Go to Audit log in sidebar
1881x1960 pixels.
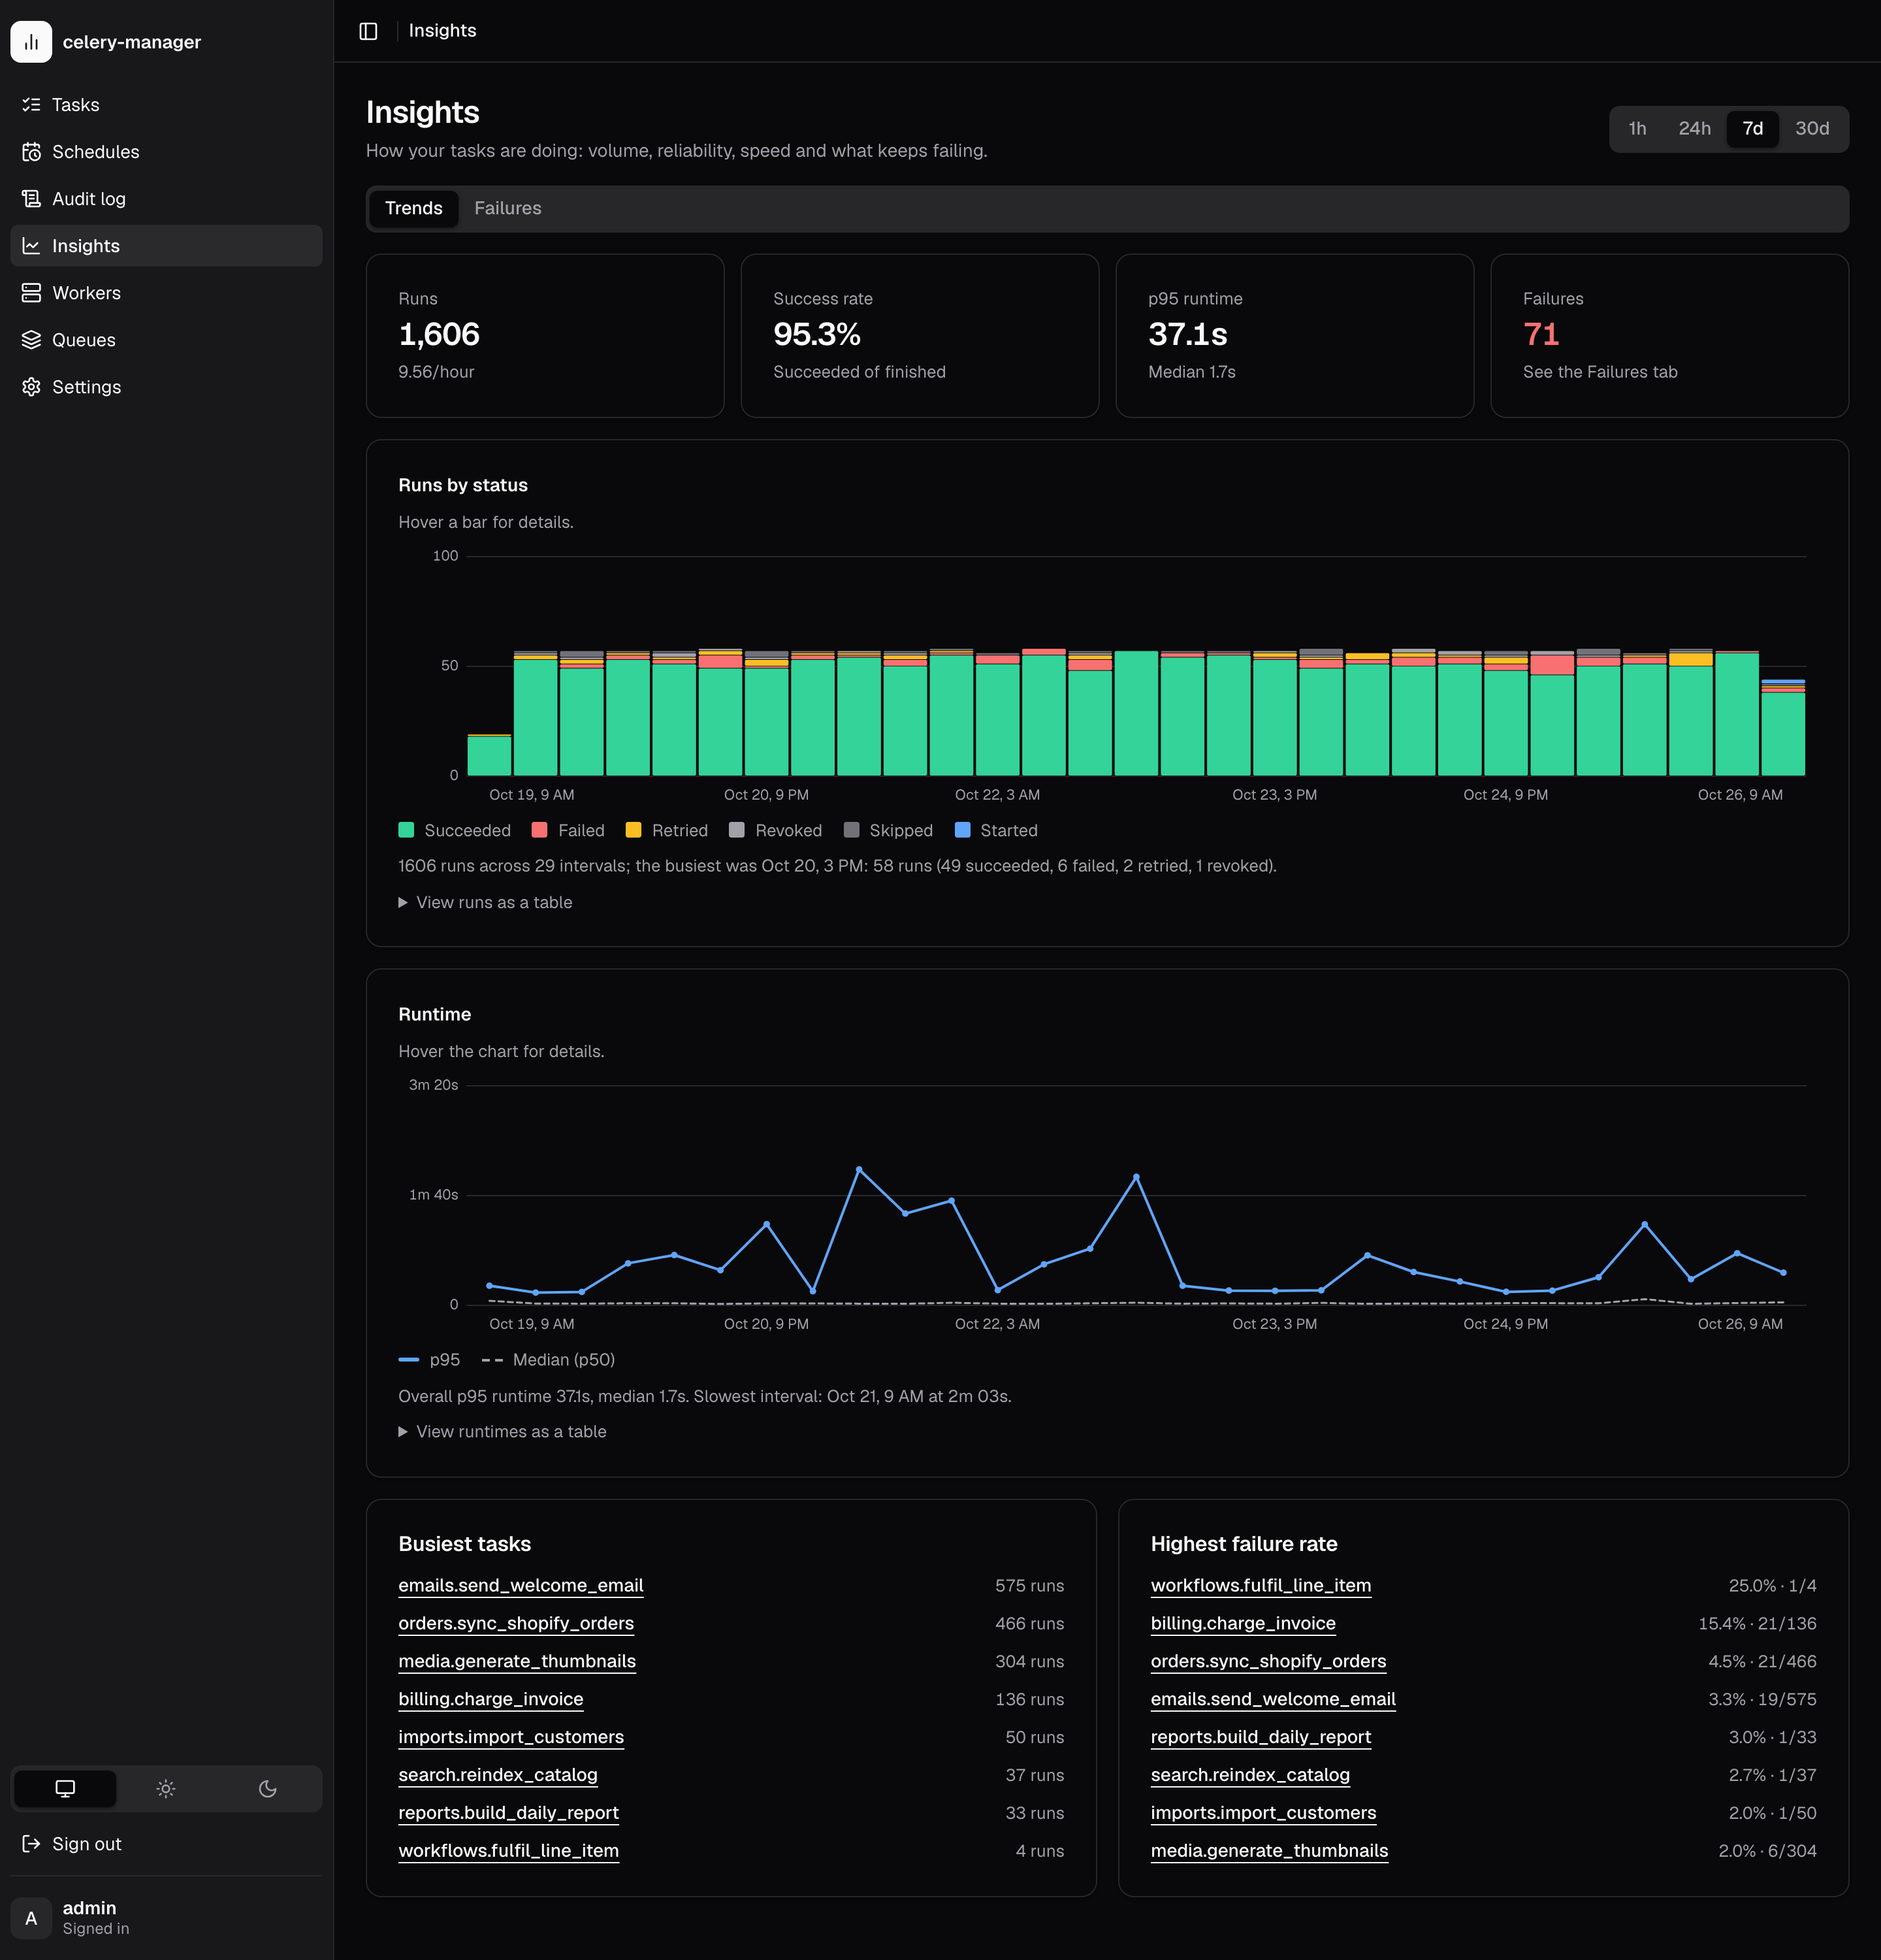click(166, 199)
